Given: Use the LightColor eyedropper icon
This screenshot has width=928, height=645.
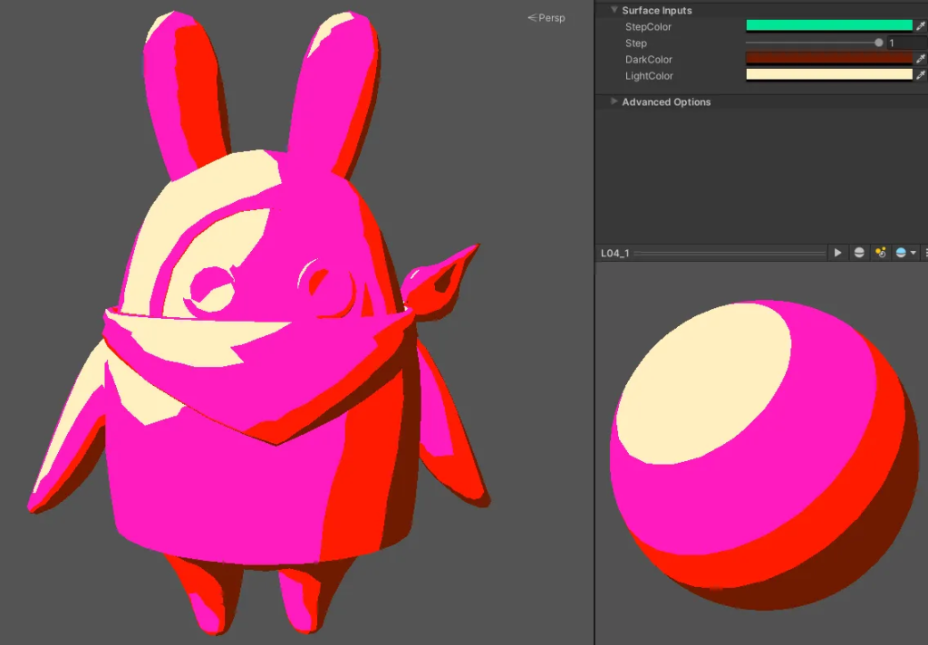Looking at the screenshot, I should [921, 75].
